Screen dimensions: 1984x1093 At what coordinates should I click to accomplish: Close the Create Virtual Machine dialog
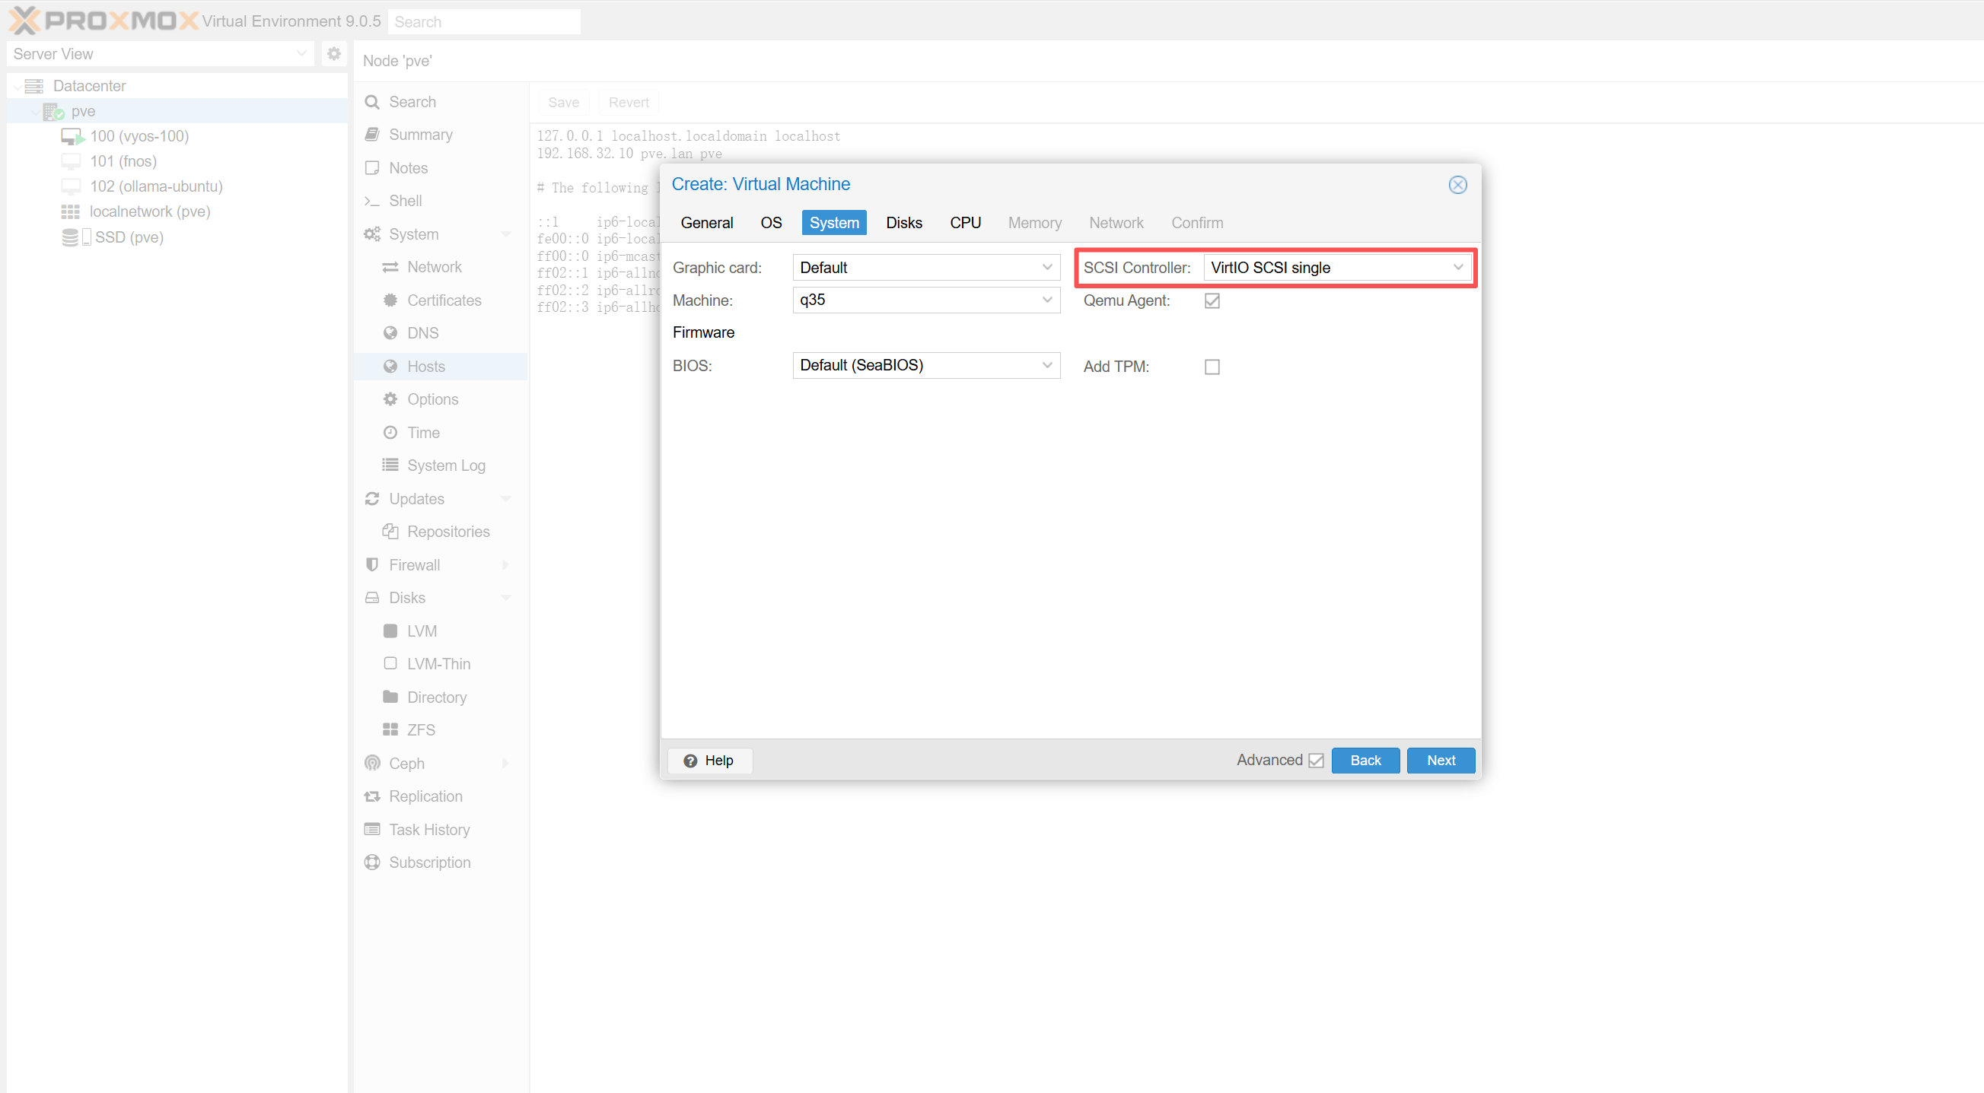tap(1457, 185)
